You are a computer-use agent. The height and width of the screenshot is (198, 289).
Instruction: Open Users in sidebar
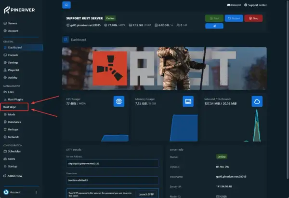tap(9, 159)
